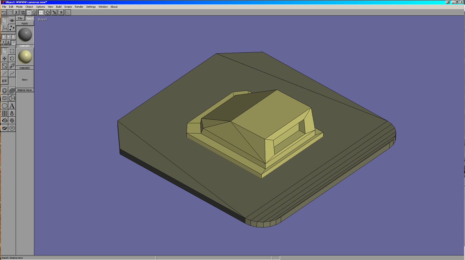Image resolution: width=465 pixels, height=260 pixels.
Task: Click the concentric rings tool icon
Action: pyautogui.click(x=12, y=121)
